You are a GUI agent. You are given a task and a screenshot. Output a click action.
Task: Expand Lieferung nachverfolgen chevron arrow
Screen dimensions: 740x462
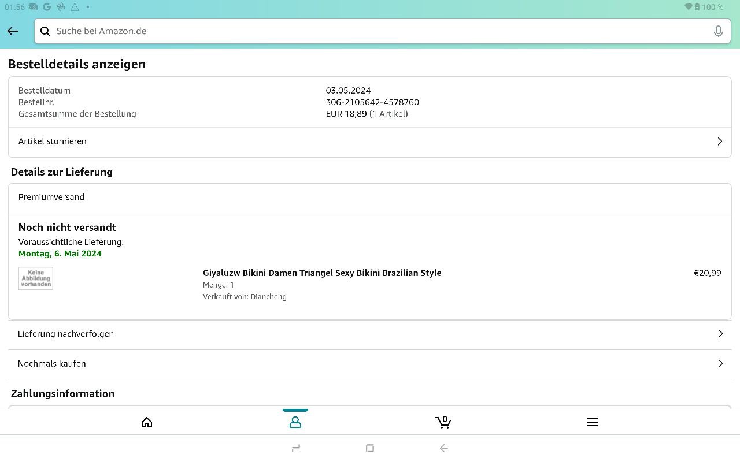coord(720,334)
